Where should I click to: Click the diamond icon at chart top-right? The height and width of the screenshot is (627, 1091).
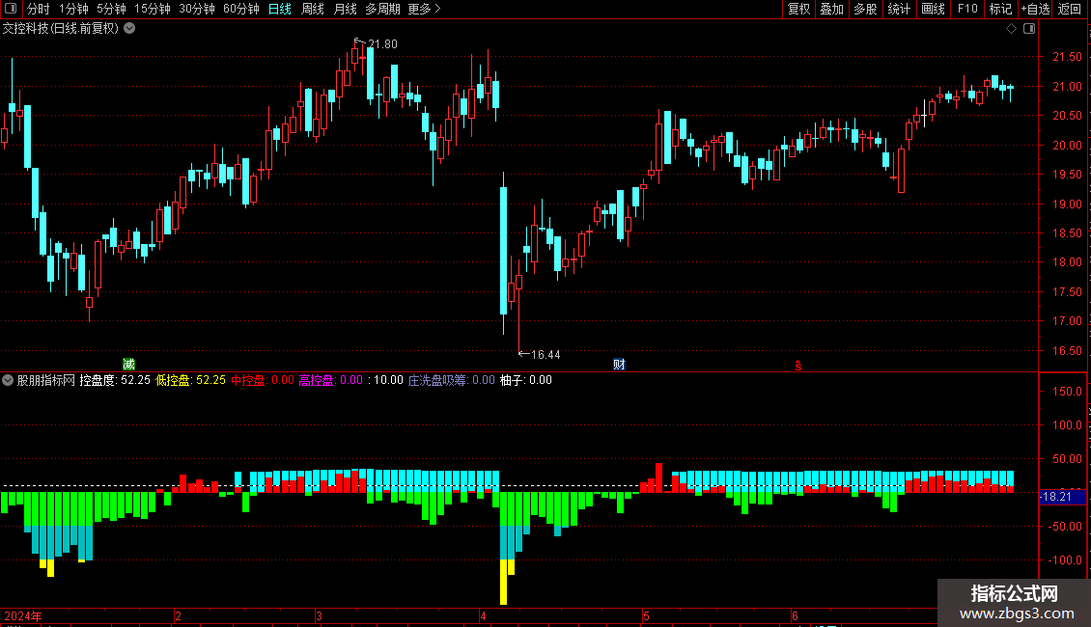click(x=1012, y=29)
